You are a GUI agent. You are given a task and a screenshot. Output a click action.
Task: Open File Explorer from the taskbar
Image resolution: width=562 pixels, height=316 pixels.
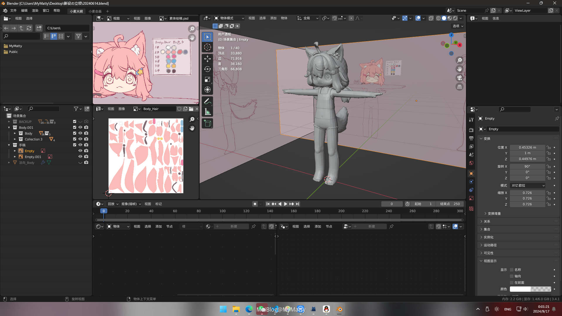click(x=236, y=309)
